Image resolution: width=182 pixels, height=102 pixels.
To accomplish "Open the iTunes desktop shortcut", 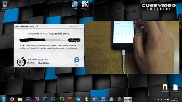I will [75, 5].
